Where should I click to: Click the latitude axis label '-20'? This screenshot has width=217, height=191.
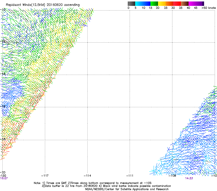(3, 172)
